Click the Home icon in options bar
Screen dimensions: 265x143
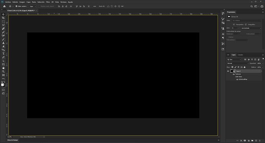pyautogui.click(x=4, y=6)
